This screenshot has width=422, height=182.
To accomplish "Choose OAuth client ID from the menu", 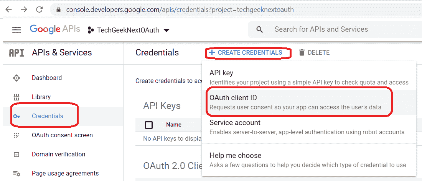I will 309,102.
